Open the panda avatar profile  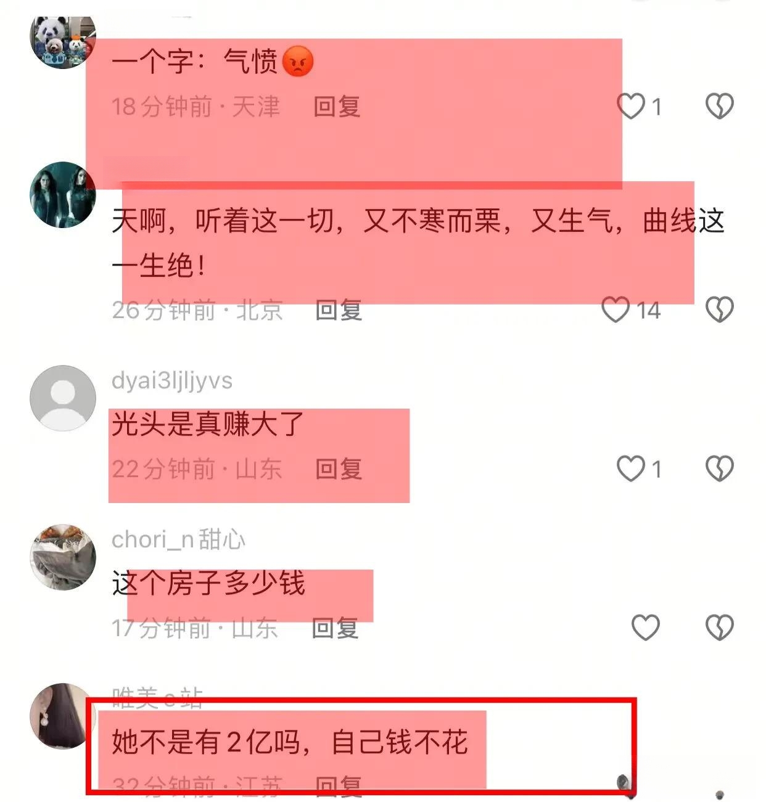pos(63,41)
